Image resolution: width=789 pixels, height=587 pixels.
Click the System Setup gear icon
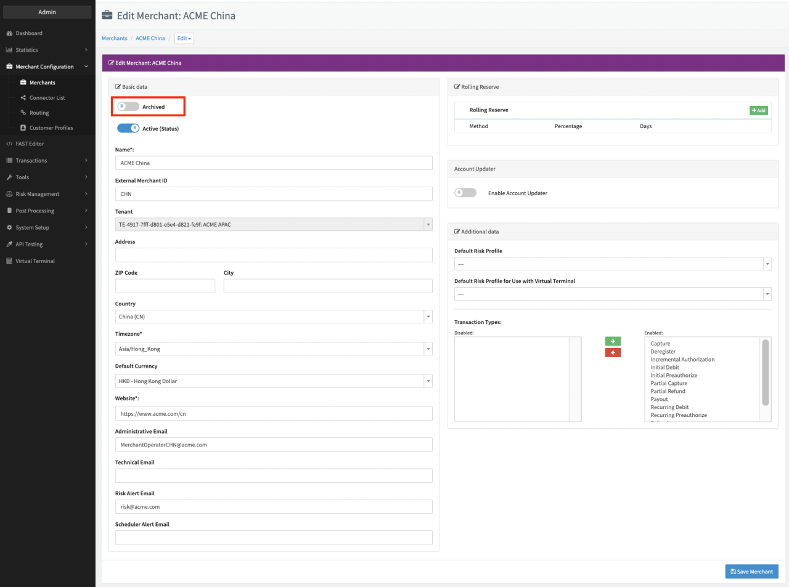point(9,228)
